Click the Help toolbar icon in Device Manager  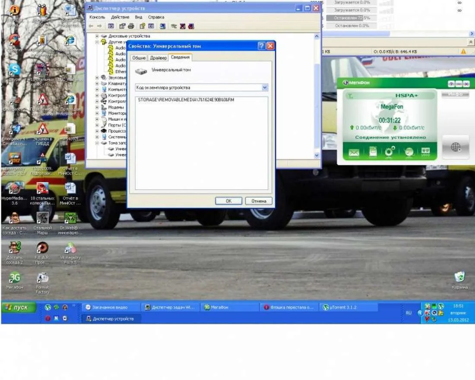click(x=142, y=26)
